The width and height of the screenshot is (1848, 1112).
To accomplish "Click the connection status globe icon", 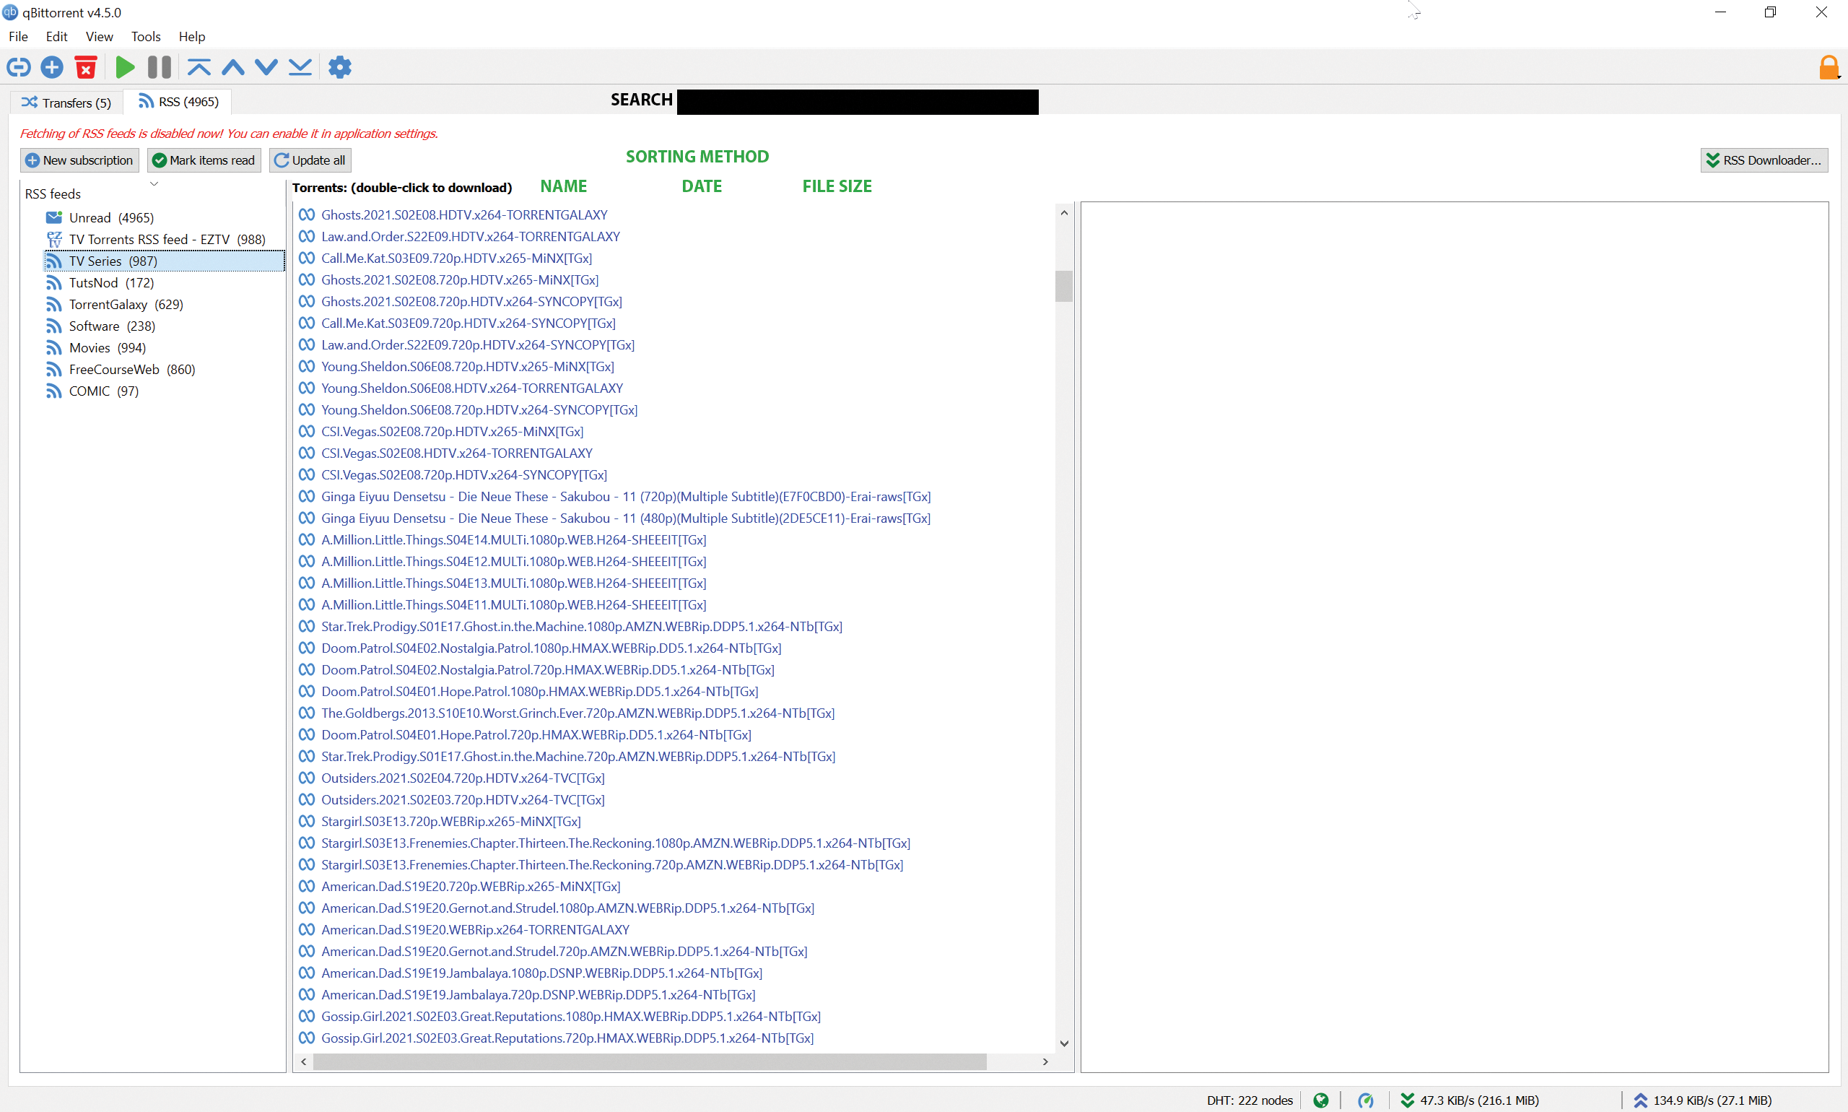I will (1320, 1100).
